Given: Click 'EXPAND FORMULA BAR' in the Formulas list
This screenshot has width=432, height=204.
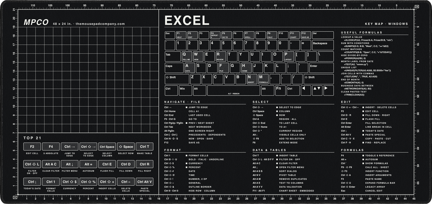Looking at the screenshot, I should tap(380, 183).
